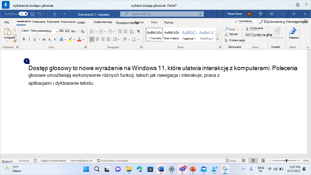Click Dyktowanie dictate microphone
The image size is (311, 175).
click(x=254, y=29)
